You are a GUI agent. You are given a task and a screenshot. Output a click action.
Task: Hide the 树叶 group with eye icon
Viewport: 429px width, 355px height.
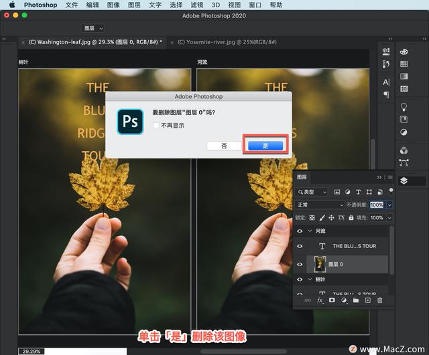pos(300,279)
